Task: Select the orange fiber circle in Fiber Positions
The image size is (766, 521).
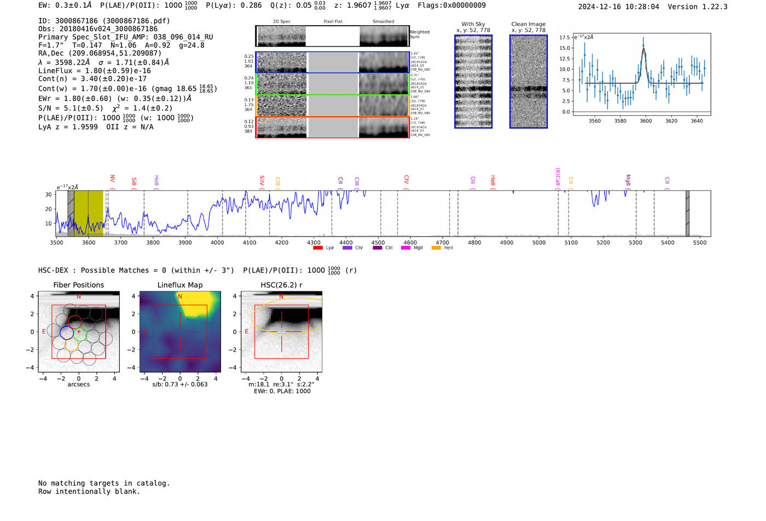Action: [72, 345]
